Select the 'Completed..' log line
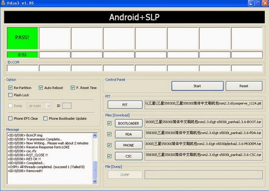 tap(26, 163)
